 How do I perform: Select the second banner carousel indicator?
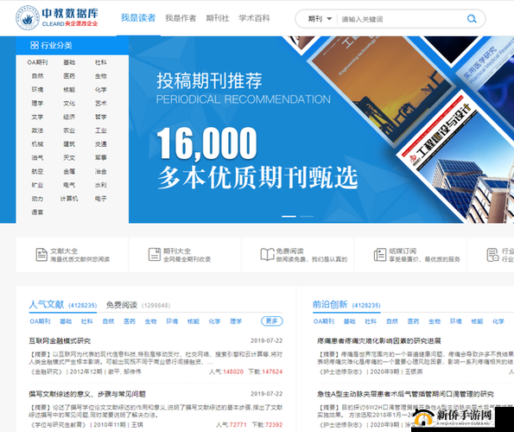pyautogui.click(x=307, y=216)
